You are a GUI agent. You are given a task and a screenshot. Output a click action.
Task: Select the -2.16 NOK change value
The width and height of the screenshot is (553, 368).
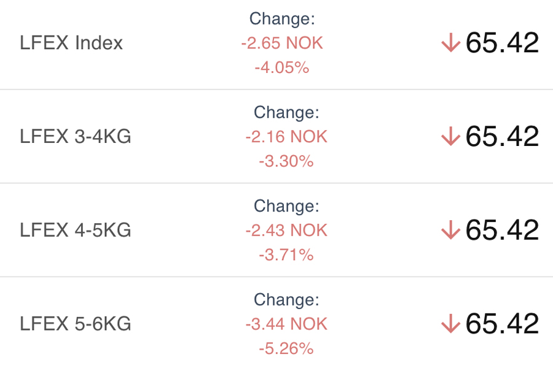pyautogui.click(x=286, y=137)
